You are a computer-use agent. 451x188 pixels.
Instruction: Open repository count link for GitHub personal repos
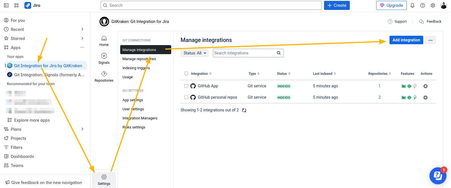click(x=380, y=97)
